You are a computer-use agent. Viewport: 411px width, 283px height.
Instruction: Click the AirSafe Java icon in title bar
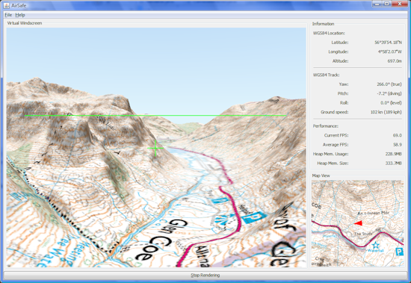click(6, 5)
